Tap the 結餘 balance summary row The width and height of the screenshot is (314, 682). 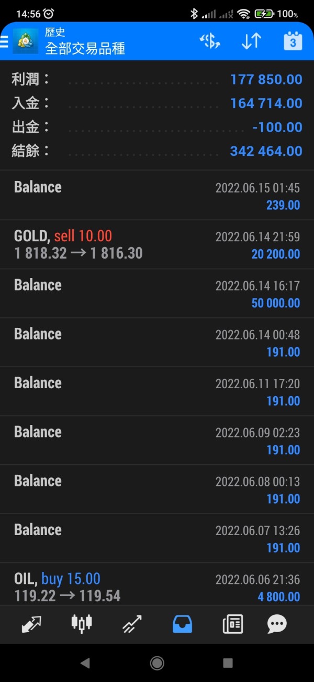pyautogui.click(x=157, y=151)
